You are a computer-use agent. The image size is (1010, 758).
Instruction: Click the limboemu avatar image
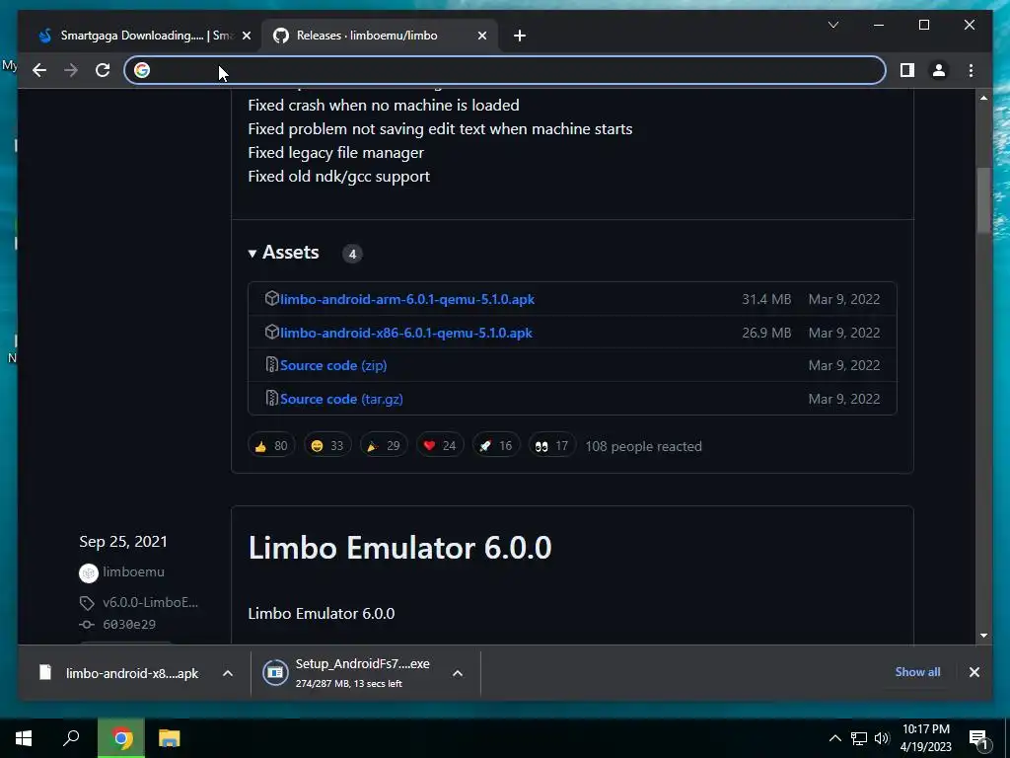pos(88,572)
